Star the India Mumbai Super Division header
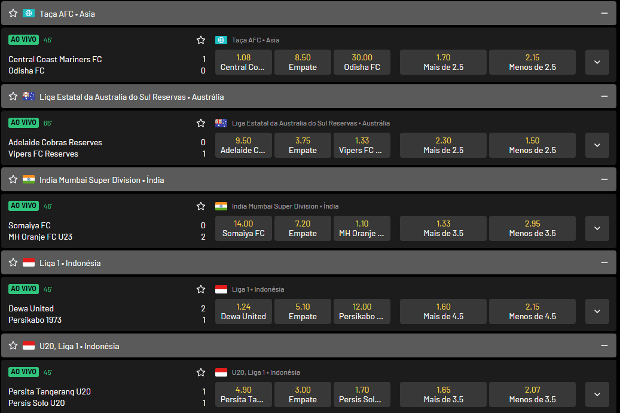This screenshot has width=620, height=413. pyautogui.click(x=13, y=179)
